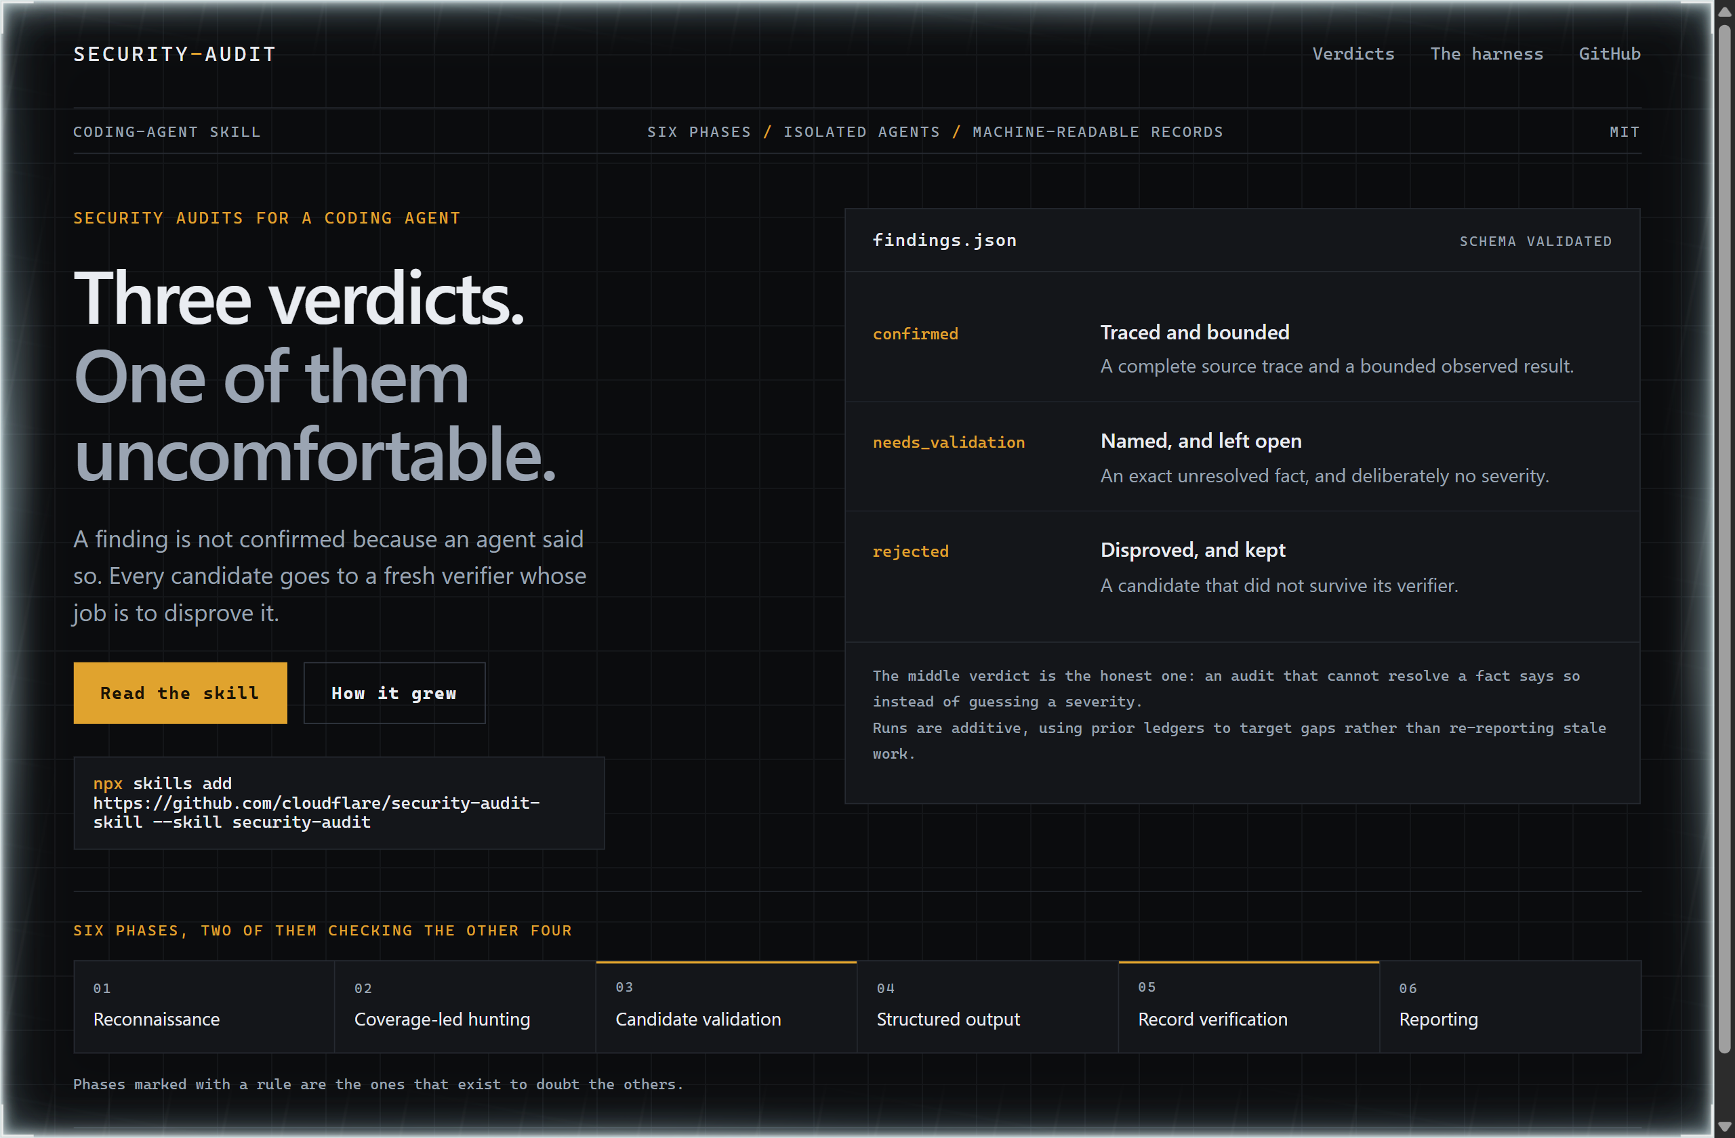This screenshot has height=1138, width=1735.
Task: Click the How it grew button
Action: tap(394, 693)
